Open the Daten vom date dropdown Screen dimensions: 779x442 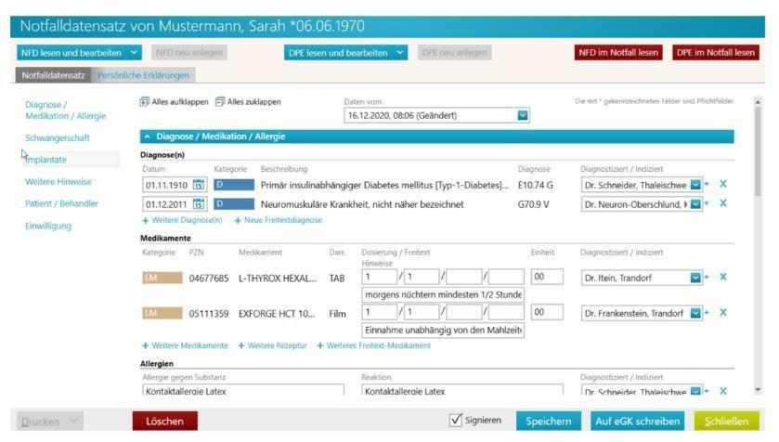click(523, 115)
